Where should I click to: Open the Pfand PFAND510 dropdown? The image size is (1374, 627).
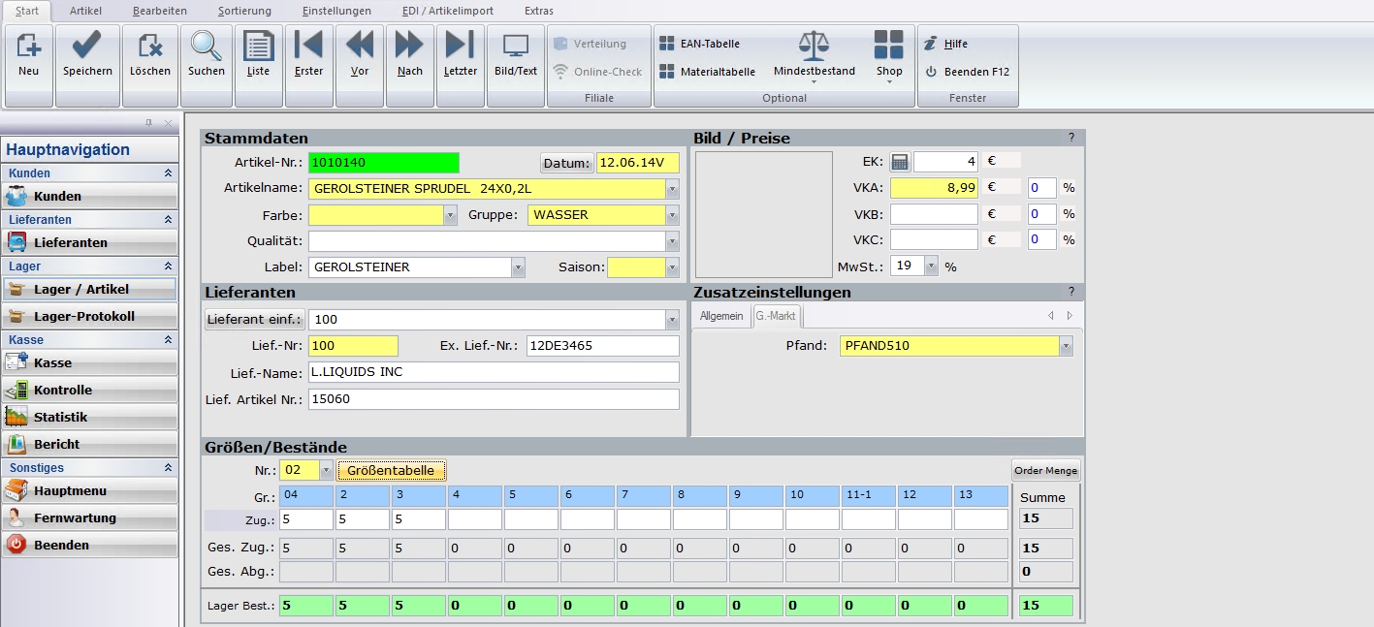(x=1067, y=346)
